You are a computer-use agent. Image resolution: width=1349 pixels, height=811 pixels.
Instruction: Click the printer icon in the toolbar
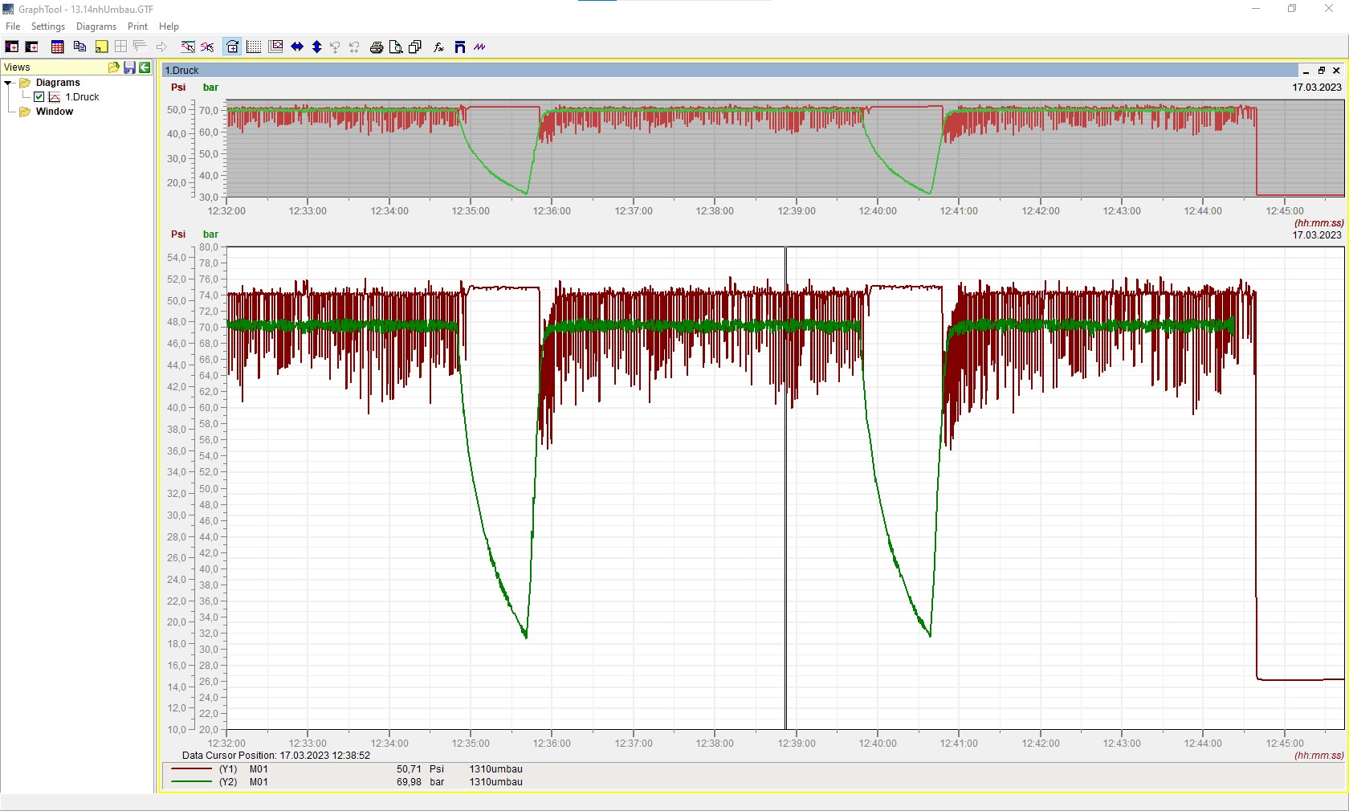(376, 47)
